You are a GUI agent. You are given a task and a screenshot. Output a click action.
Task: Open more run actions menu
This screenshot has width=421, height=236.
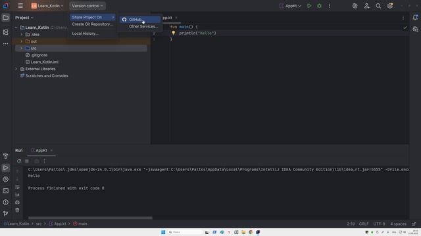(329, 6)
